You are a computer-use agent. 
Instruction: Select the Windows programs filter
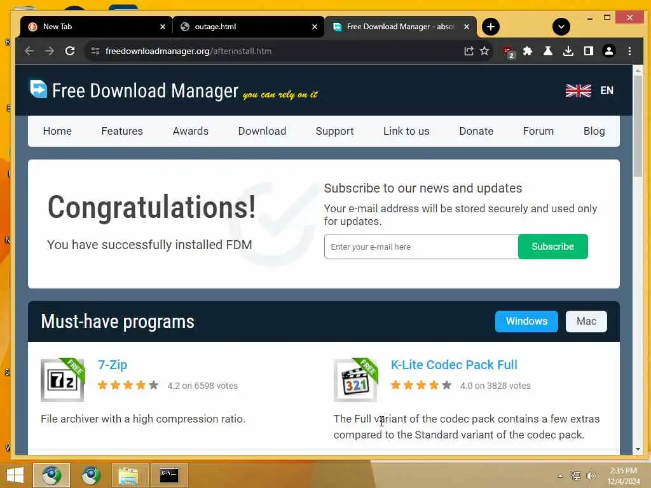pyautogui.click(x=526, y=321)
